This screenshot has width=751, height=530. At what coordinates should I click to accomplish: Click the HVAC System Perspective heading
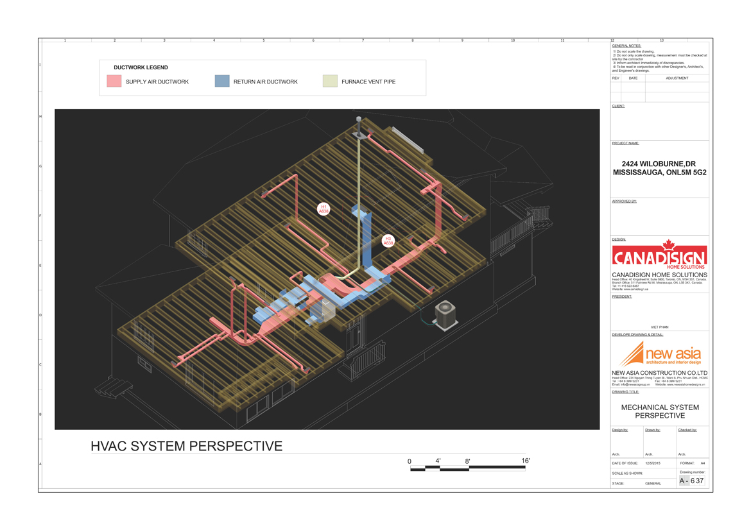pyautogui.click(x=186, y=446)
